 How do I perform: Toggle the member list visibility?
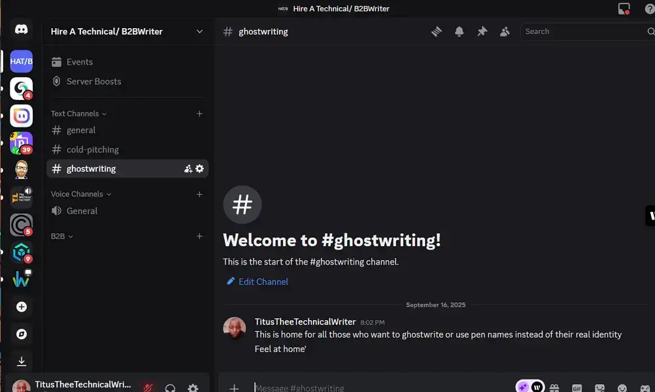505,31
